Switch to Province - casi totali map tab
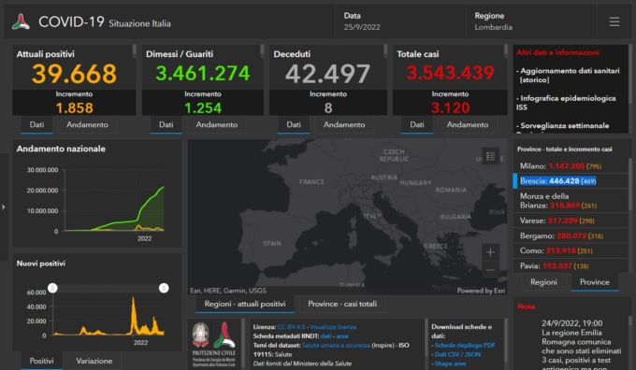The image size is (636, 370). tap(342, 304)
